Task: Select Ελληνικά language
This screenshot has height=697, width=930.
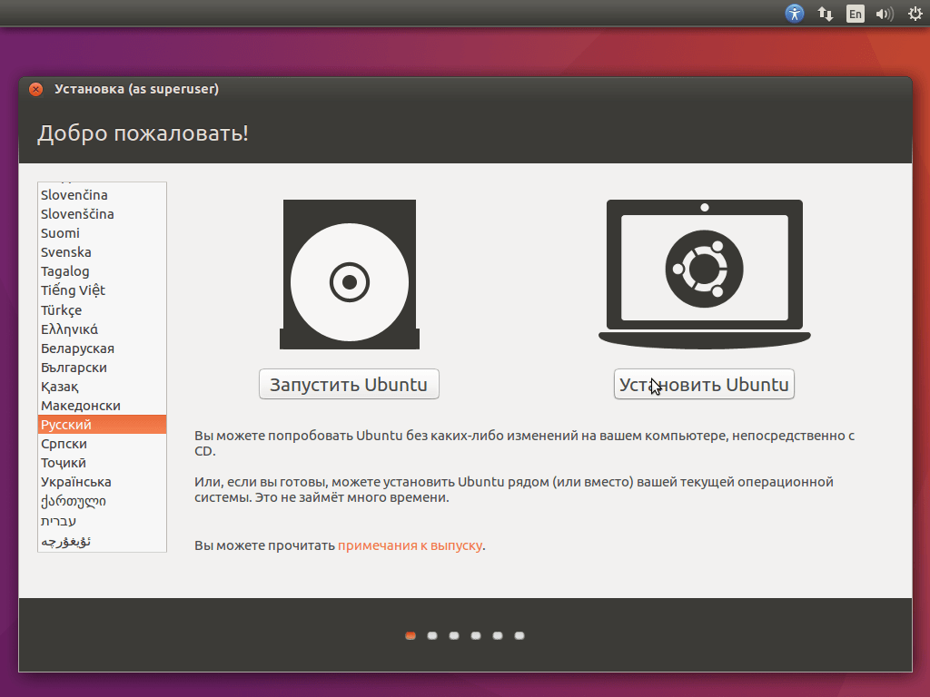Action: point(102,329)
